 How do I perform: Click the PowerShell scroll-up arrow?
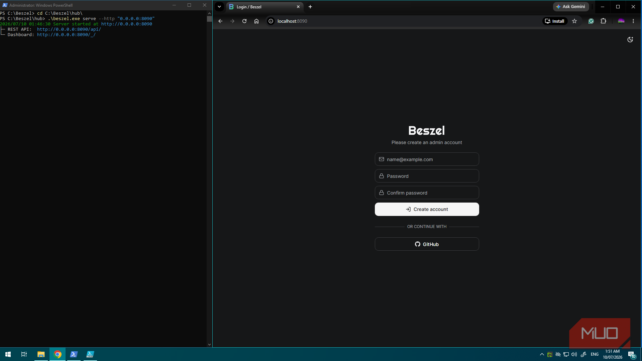(209, 13)
